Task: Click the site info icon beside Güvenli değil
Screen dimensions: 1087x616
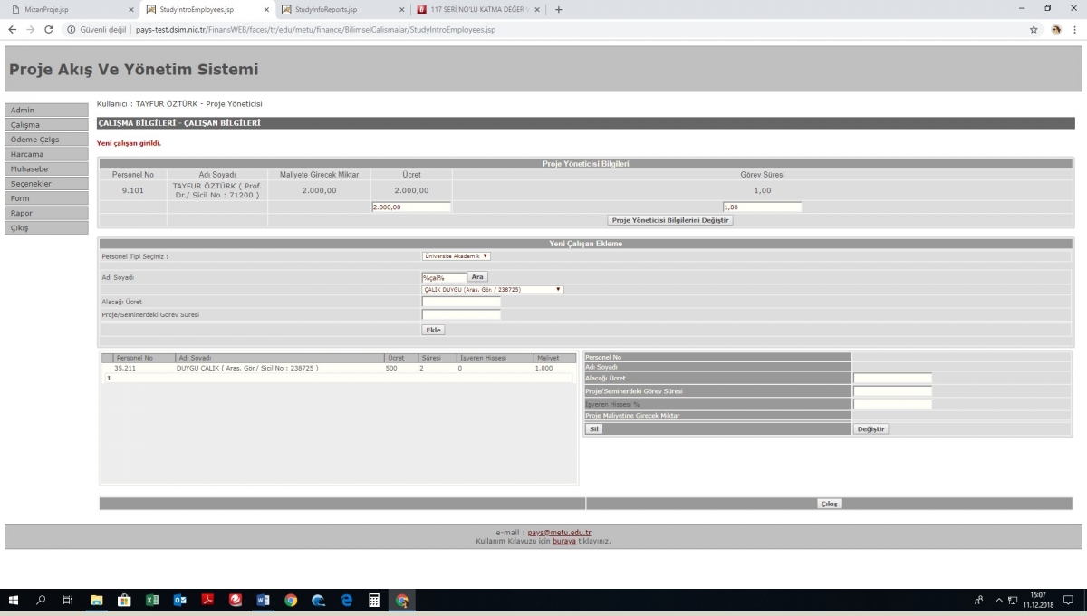Action: coord(71,29)
